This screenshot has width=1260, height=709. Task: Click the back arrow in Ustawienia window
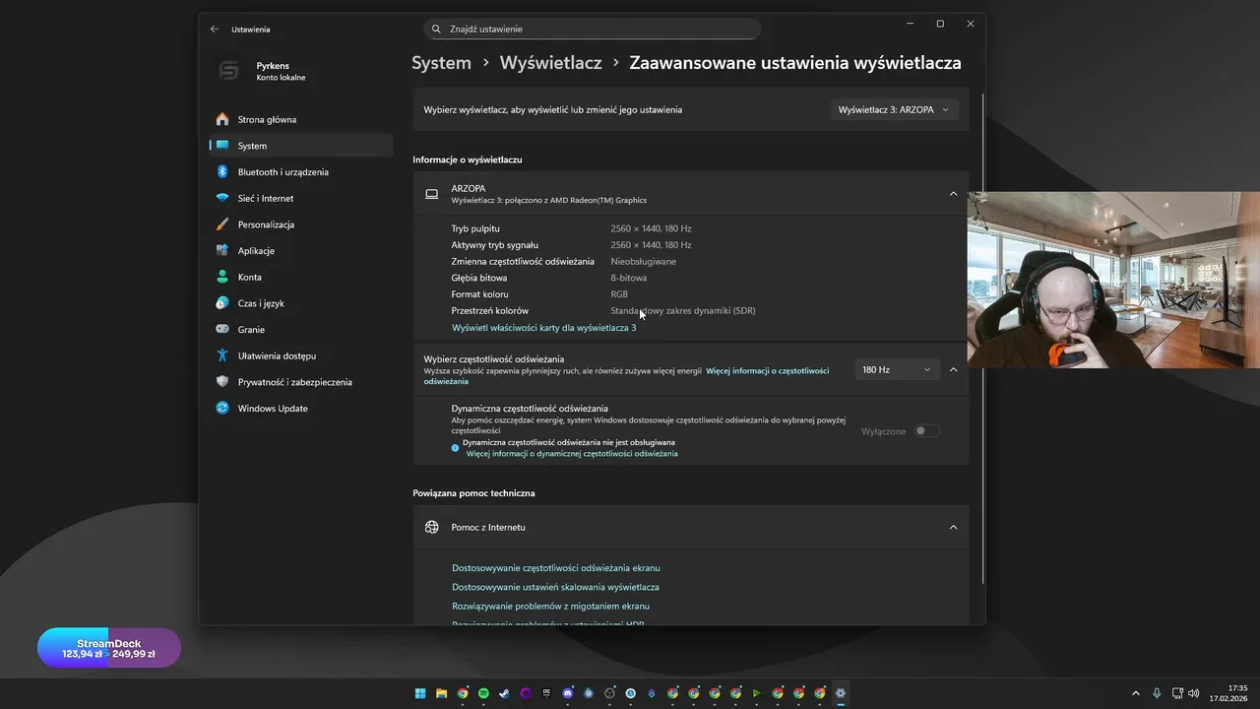point(215,29)
